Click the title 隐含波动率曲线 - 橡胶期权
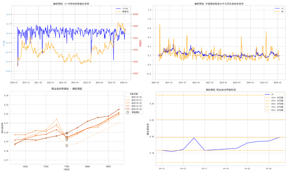Viewport: 288px width, 172px height. 67,89
